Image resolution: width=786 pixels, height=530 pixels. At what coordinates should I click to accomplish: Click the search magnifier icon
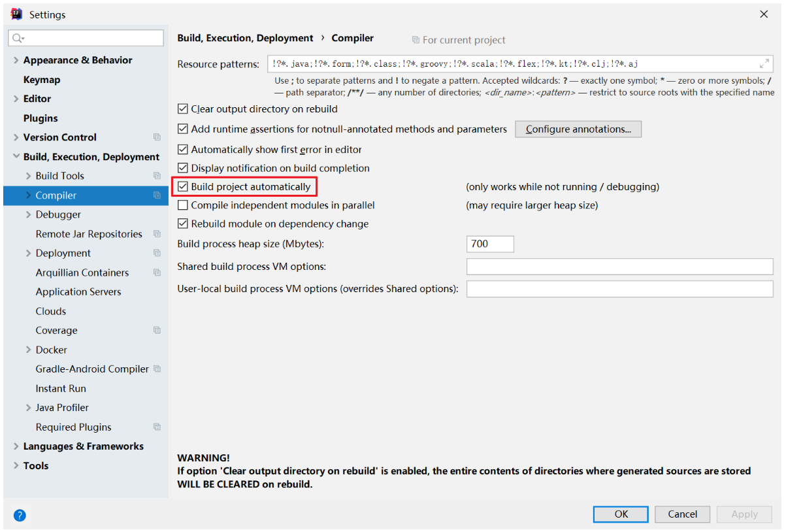pos(17,39)
